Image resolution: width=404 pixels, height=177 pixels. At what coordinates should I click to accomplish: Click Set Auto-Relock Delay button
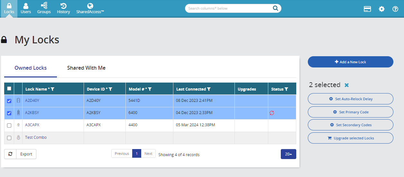(x=350, y=99)
